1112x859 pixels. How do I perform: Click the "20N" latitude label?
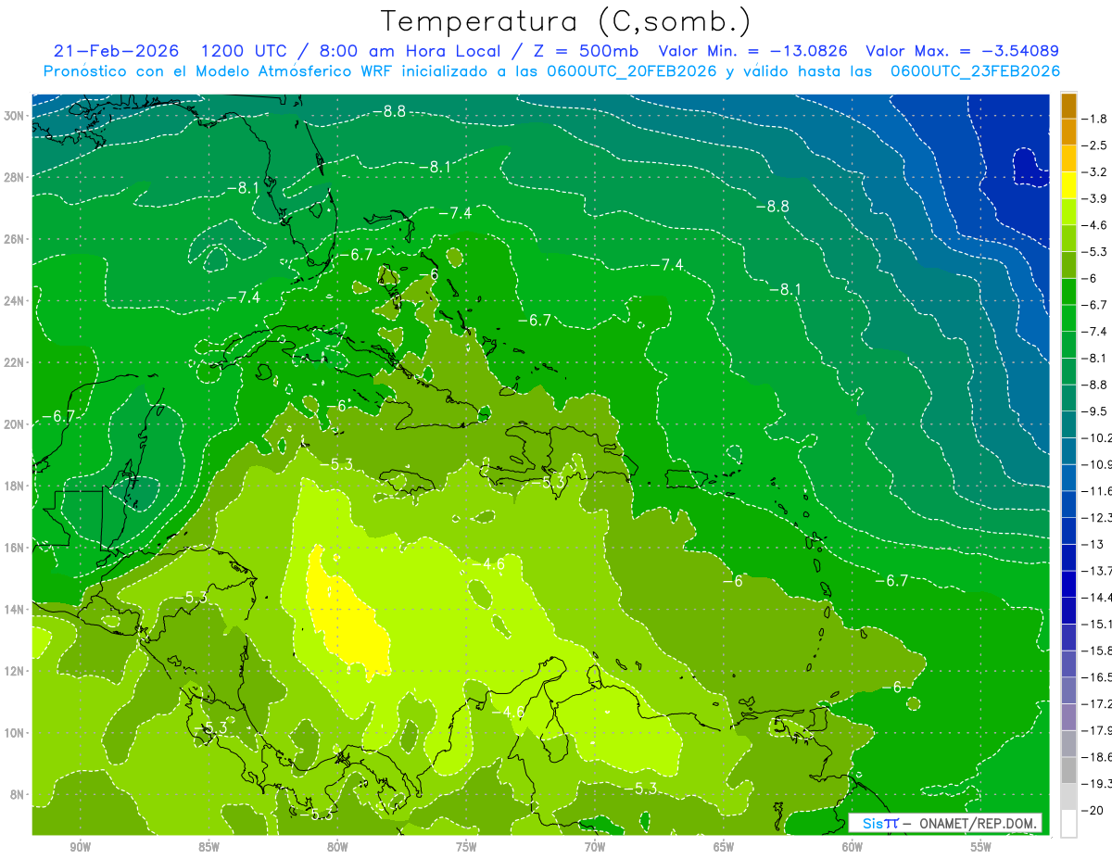click(x=16, y=424)
